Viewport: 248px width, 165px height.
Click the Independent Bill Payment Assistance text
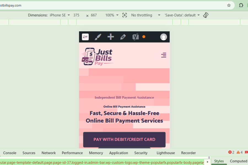[124, 97]
